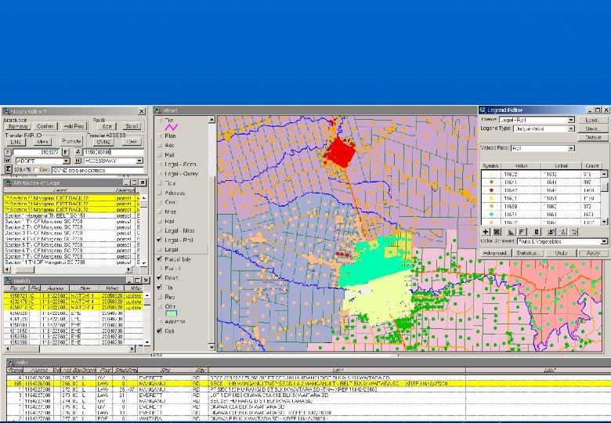
Task: Click the olive symbol swatch for value 11641
Action: tap(491, 183)
